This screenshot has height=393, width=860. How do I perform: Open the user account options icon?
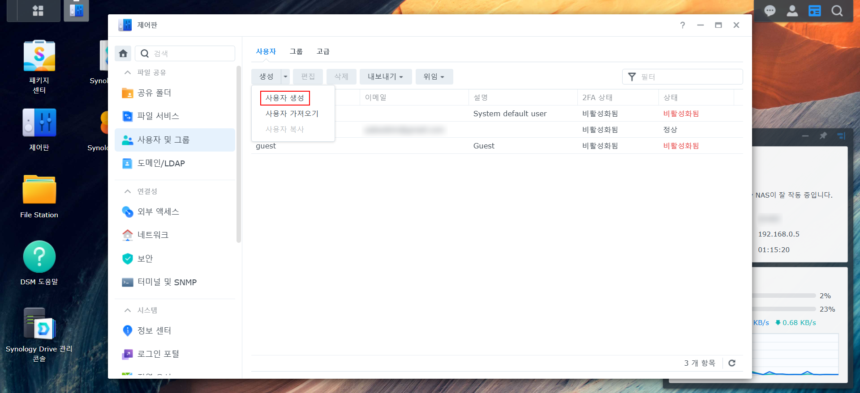pos(792,11)
